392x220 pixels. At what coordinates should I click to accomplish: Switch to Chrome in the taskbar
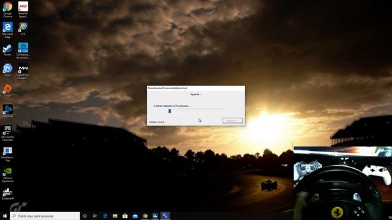145,216
